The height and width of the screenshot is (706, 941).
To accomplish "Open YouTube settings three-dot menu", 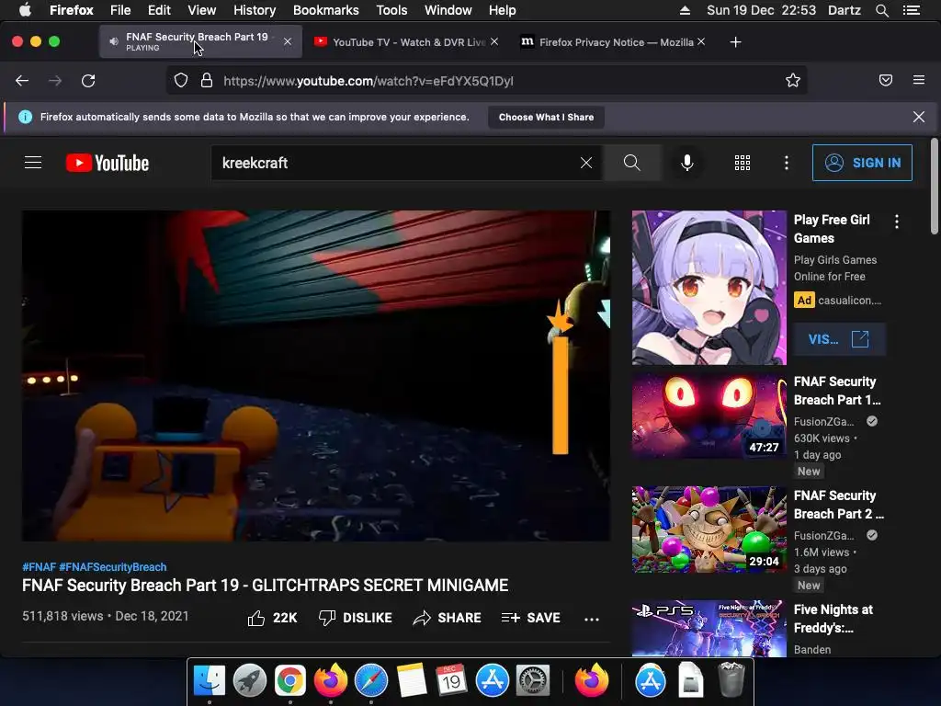I will tap(787, 163).
